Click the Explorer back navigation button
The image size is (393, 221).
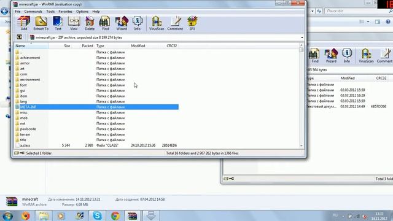pos(4,11)
